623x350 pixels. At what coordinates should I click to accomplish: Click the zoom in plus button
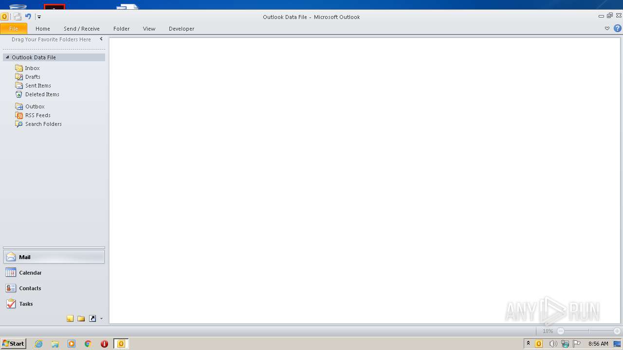[x=617, y=331]
